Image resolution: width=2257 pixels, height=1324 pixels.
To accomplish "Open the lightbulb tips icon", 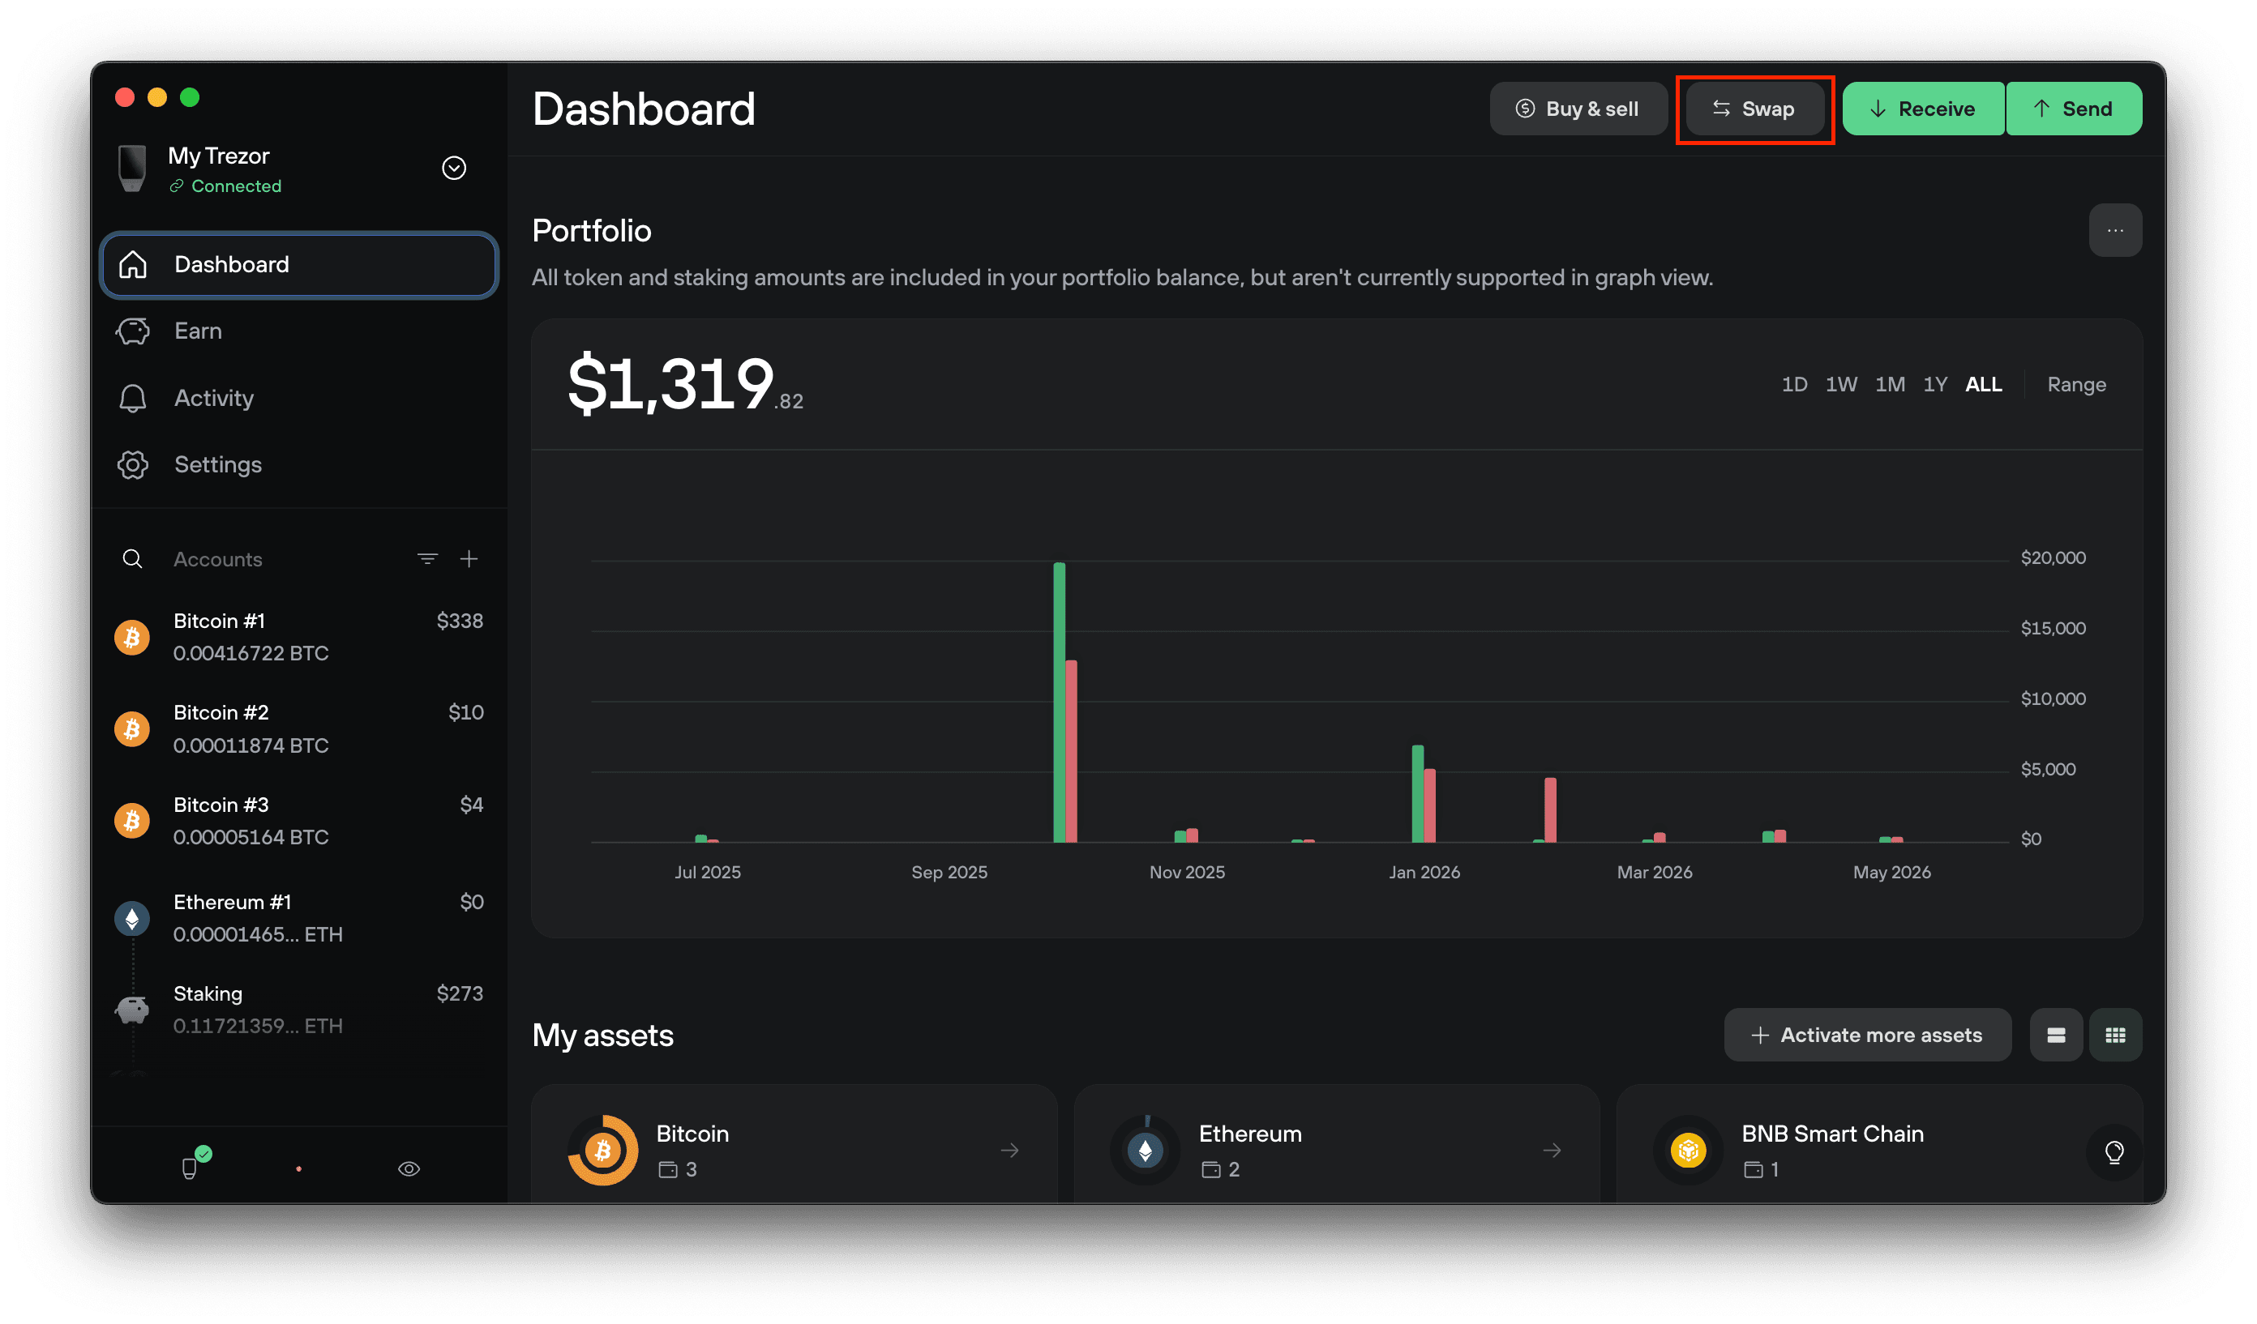I will tap(2114, 1152).
